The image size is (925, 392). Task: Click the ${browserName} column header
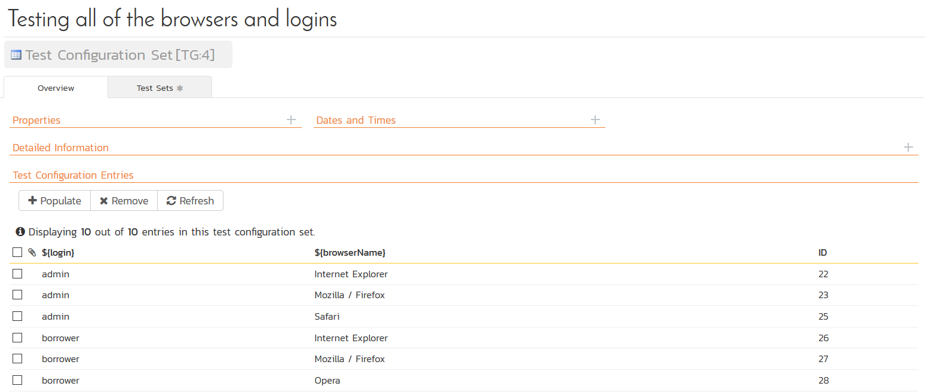click(x=350, y=253)
